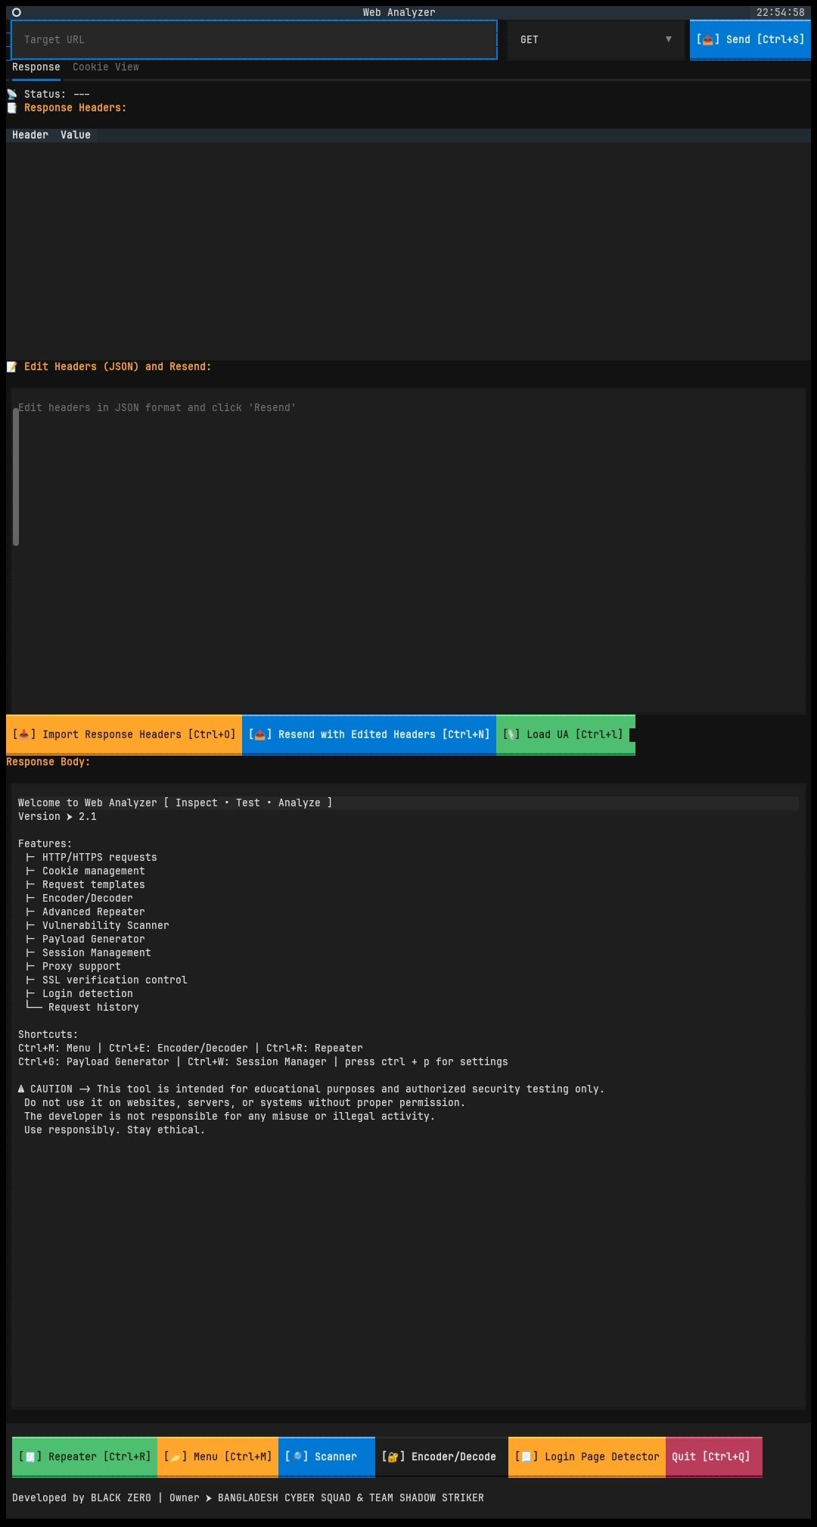Launch the Scanner button
This screenshot has height=1527, width=817.
(327, 1457)
